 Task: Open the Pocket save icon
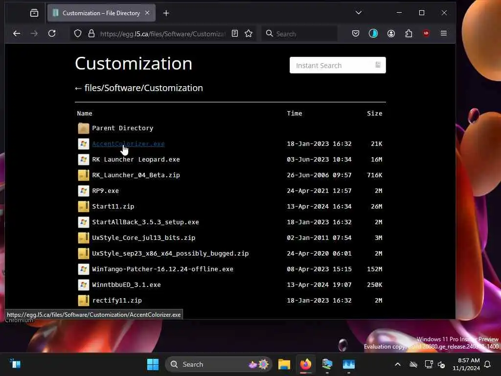pyautogui.click(x=356, y=33)
